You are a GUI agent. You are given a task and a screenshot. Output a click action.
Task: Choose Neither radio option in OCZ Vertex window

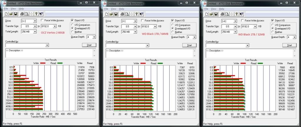coord(72,32)
